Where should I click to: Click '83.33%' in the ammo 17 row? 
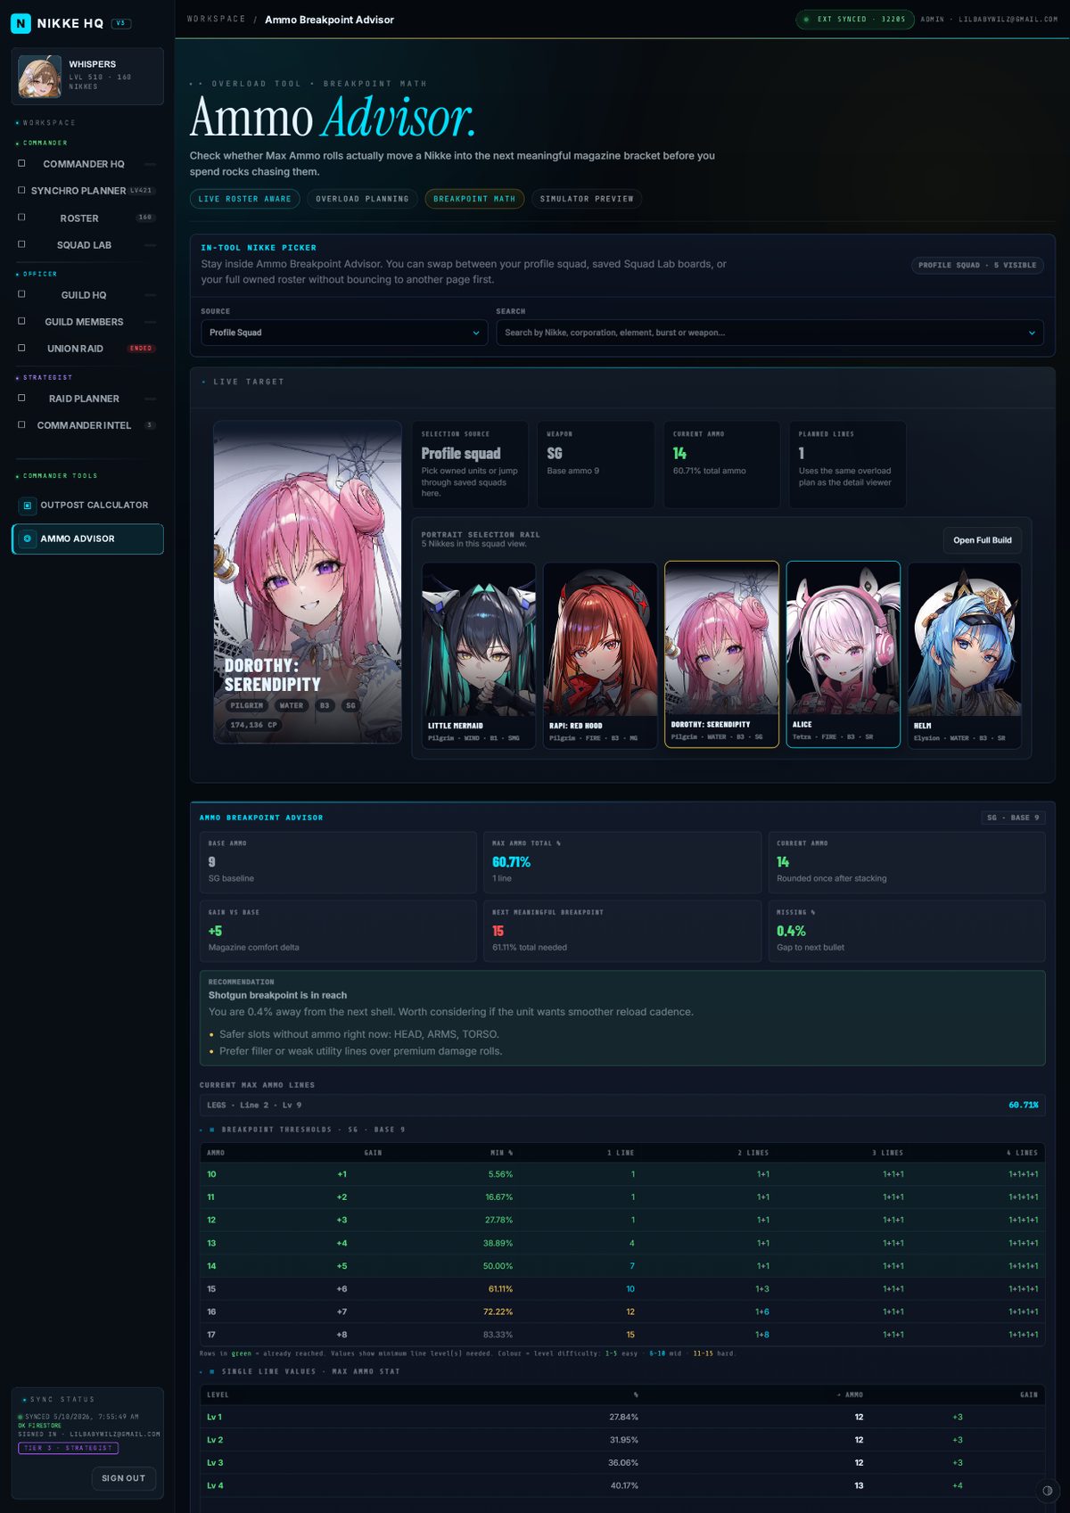click(498, 1335)
